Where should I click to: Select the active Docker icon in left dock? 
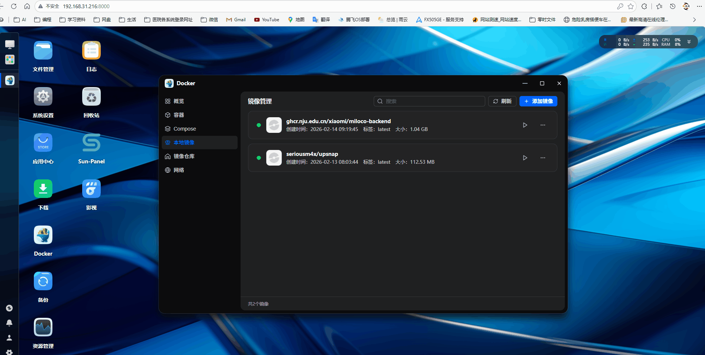click(10, 80)
